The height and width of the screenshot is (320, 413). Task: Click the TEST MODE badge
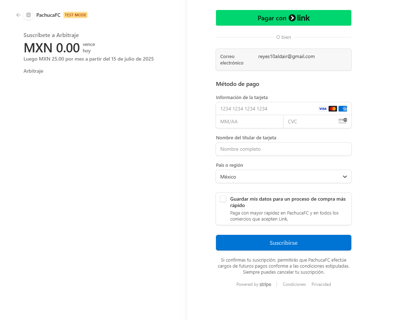pyautogui.click(x=76, y=15)
